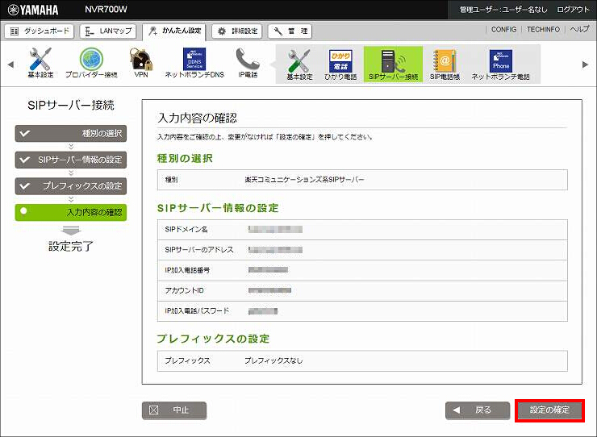Go to SIPサーバー情報の設定 step

tap(71, 160)
